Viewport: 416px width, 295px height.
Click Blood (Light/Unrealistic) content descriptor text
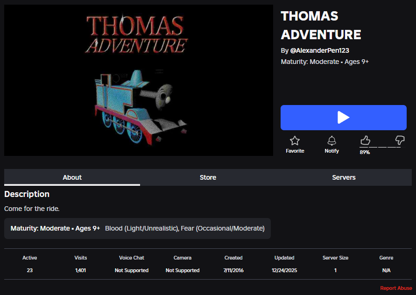(x=141, y=228)
